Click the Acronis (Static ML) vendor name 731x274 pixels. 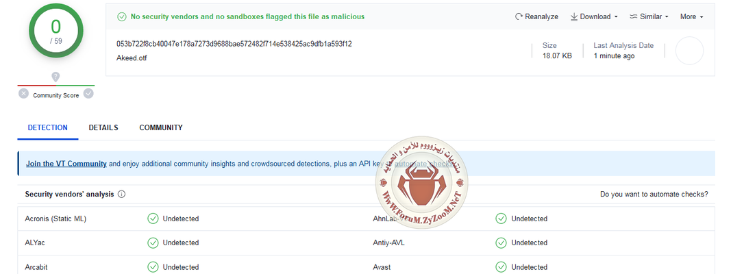[55, 219]
